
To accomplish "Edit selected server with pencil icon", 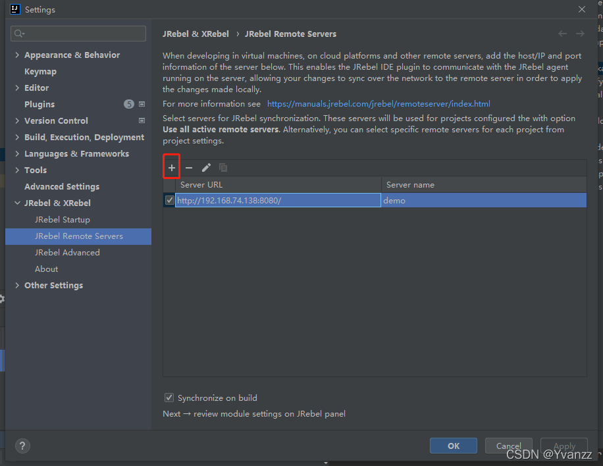I will pyautogui.click(x=206, y=168).
